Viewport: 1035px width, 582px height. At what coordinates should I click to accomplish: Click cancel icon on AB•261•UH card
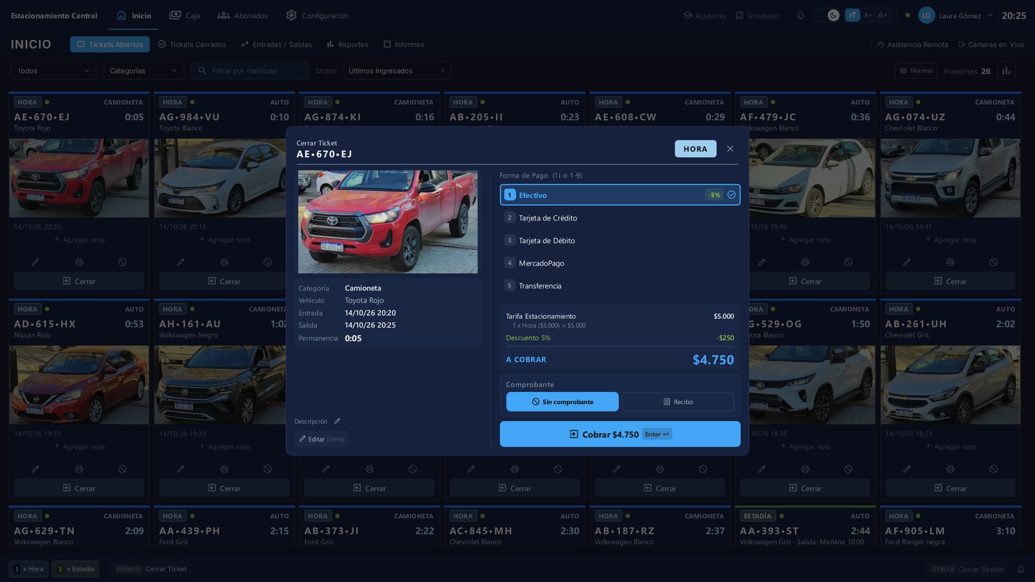[993, 469]
